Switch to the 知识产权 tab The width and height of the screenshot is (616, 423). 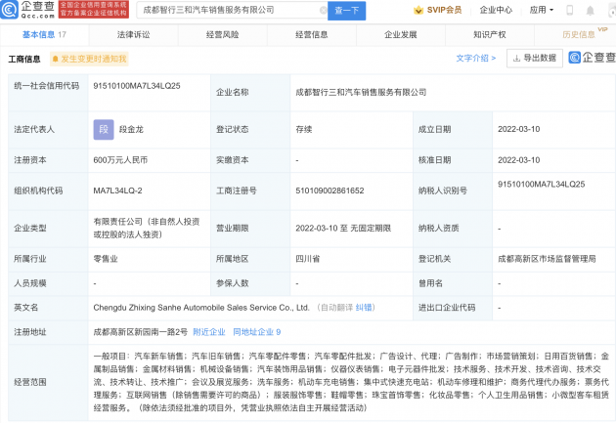[490, 34]
